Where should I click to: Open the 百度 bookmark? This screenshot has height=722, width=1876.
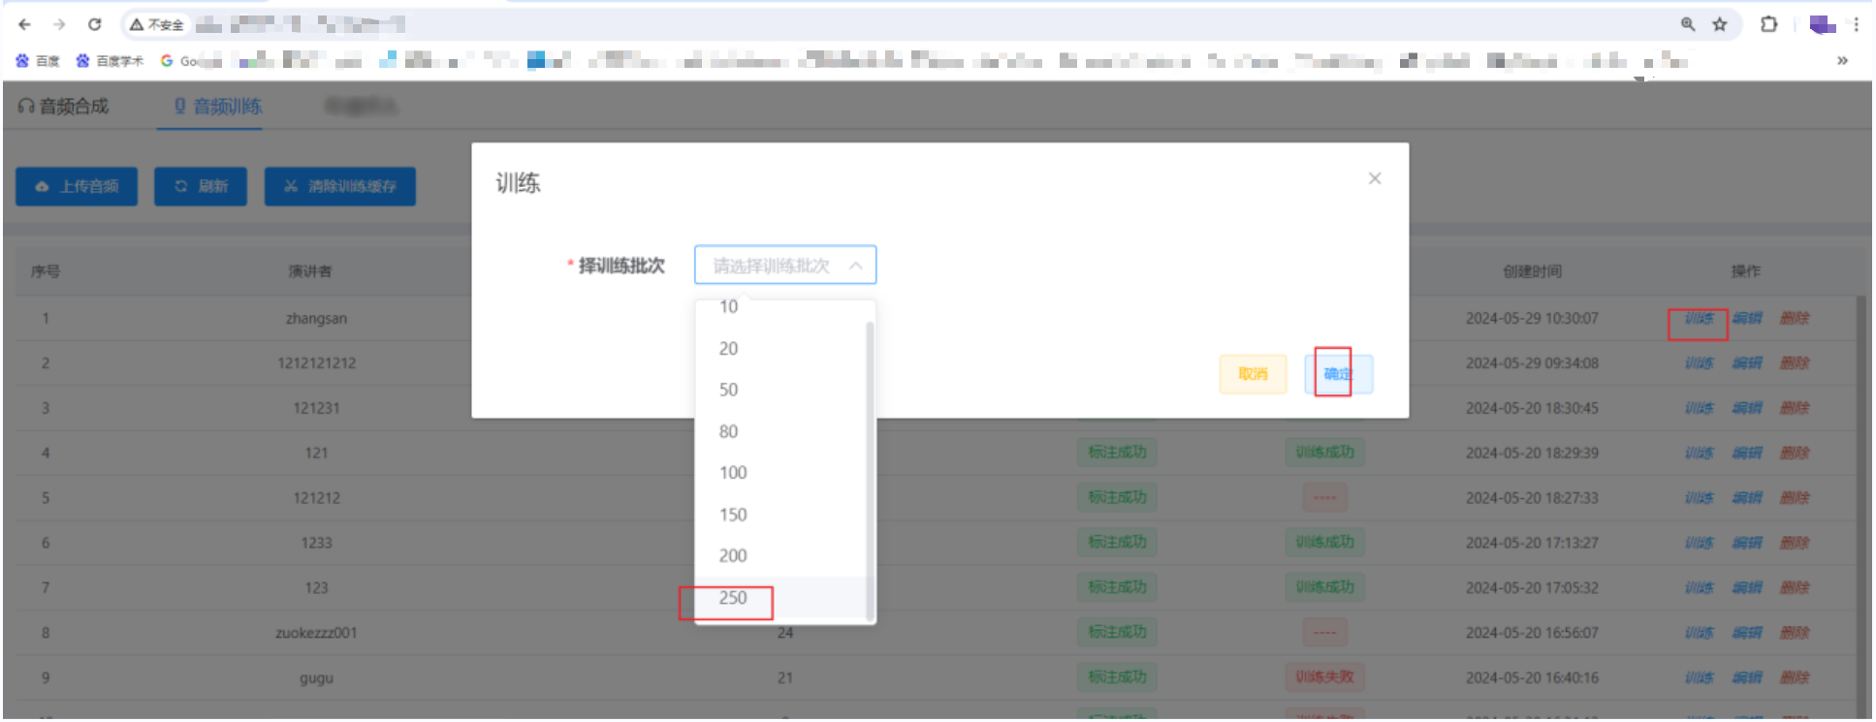coord(38,61)
